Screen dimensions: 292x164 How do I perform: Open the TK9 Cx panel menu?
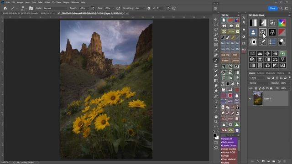coord(238,15)
